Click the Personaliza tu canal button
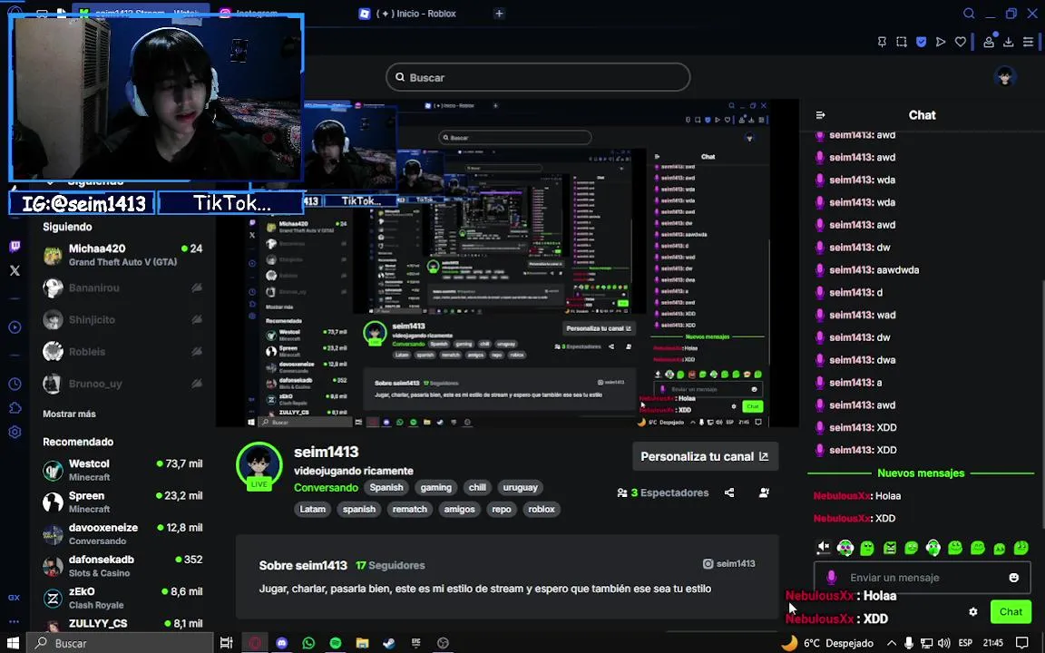This screenshot has width=1045, height=653. click(x=705, y=456)
